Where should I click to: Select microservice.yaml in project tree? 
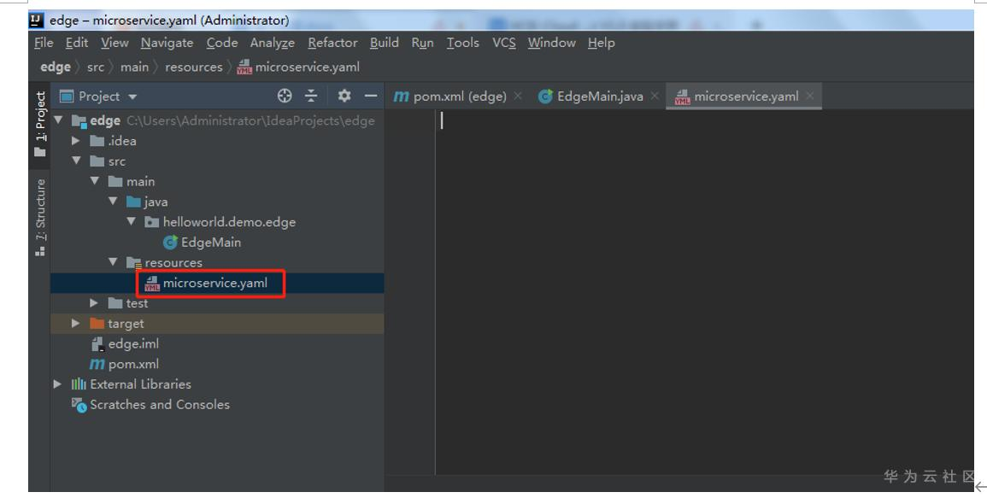tap(217, 283)
